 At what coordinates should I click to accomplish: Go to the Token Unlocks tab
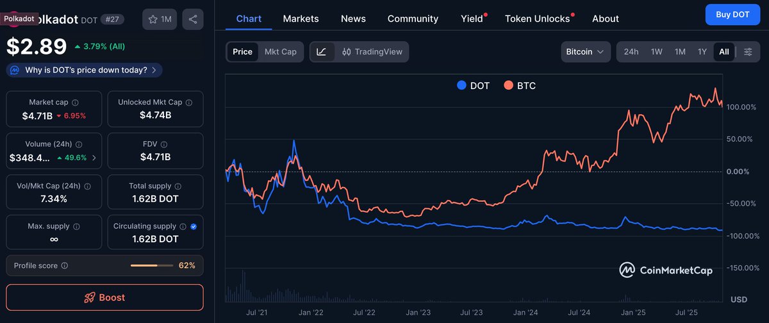(x=538, y=19)
